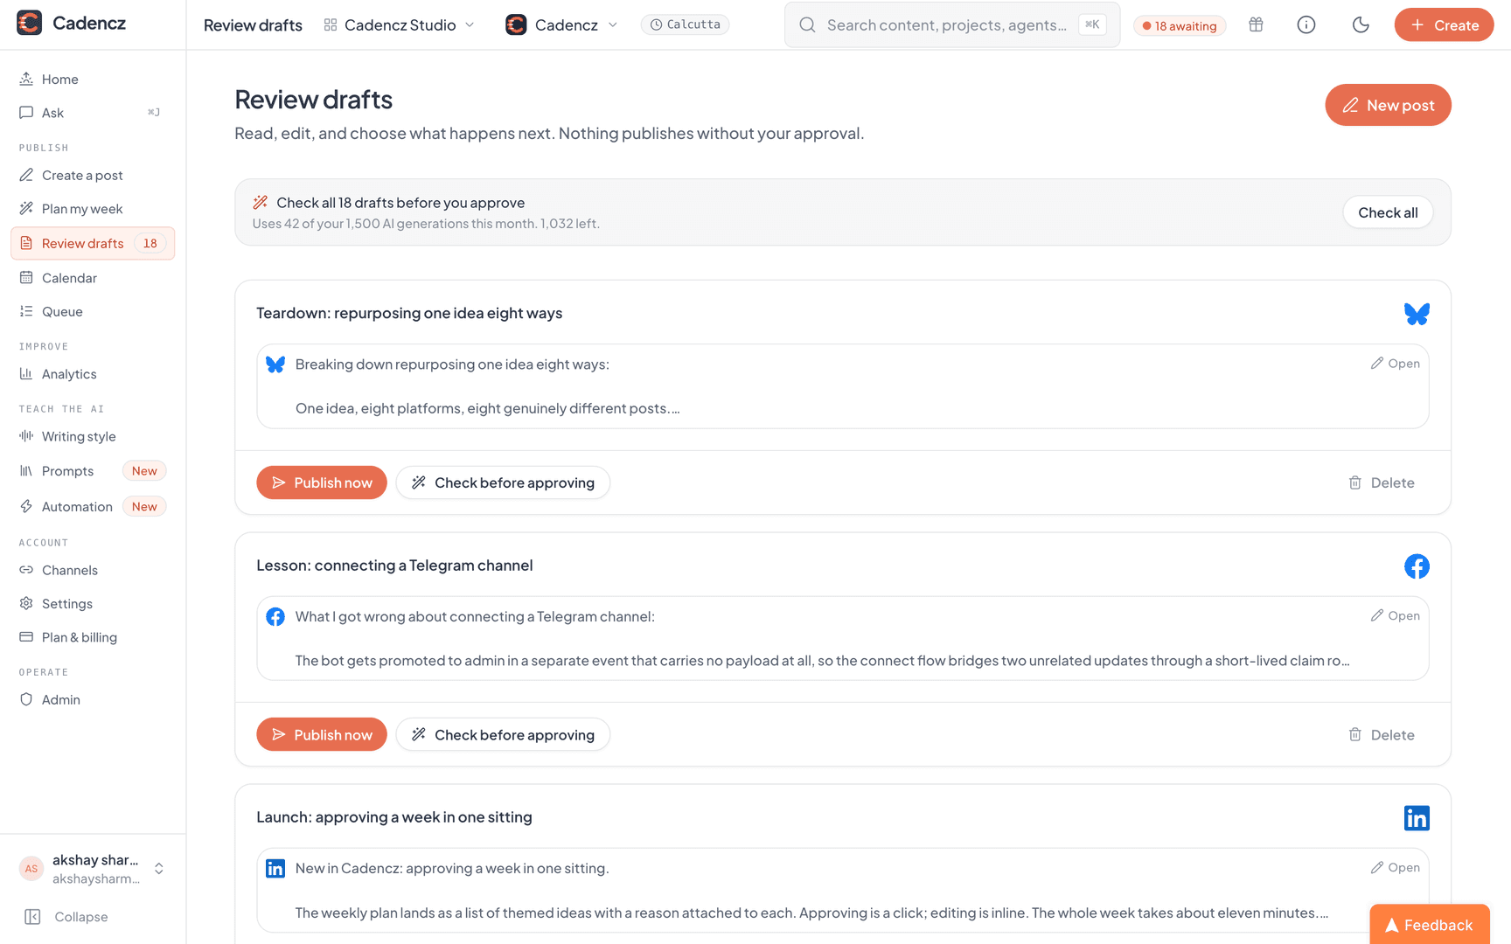Image resolution: width=1511 pixels, height=944 pixels.
Task: Click the Teardown: repurposing one idea title
Action: [409, 313]
